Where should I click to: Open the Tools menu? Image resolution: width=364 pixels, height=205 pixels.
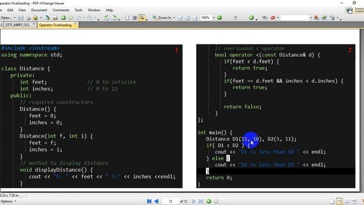click(x=78, y=10)
